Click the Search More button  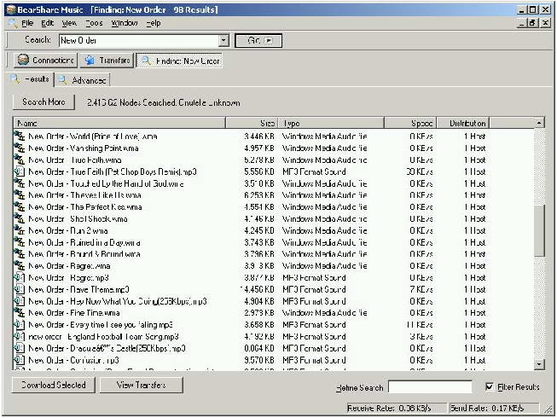[x=44, y=102]
